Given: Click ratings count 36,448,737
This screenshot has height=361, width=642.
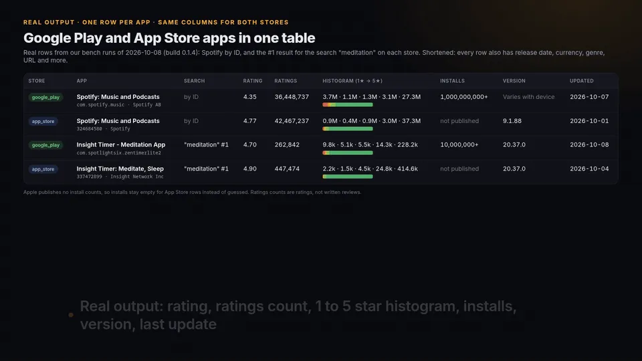Looking at the screenshot, I should pos(292,97).
